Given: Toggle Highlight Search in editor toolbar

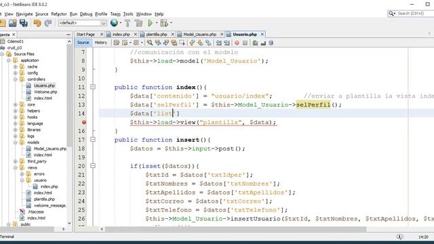Looking at the screenshot, I should tap(174, 43).
